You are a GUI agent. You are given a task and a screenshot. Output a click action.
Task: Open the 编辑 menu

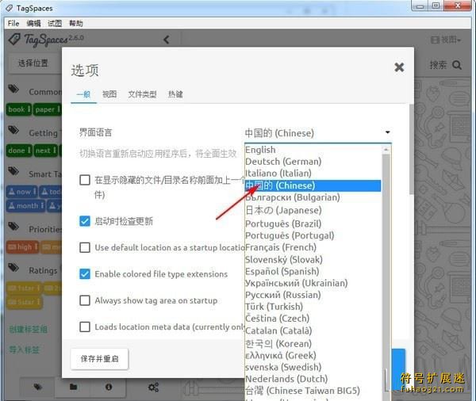(x=33, y=23)
